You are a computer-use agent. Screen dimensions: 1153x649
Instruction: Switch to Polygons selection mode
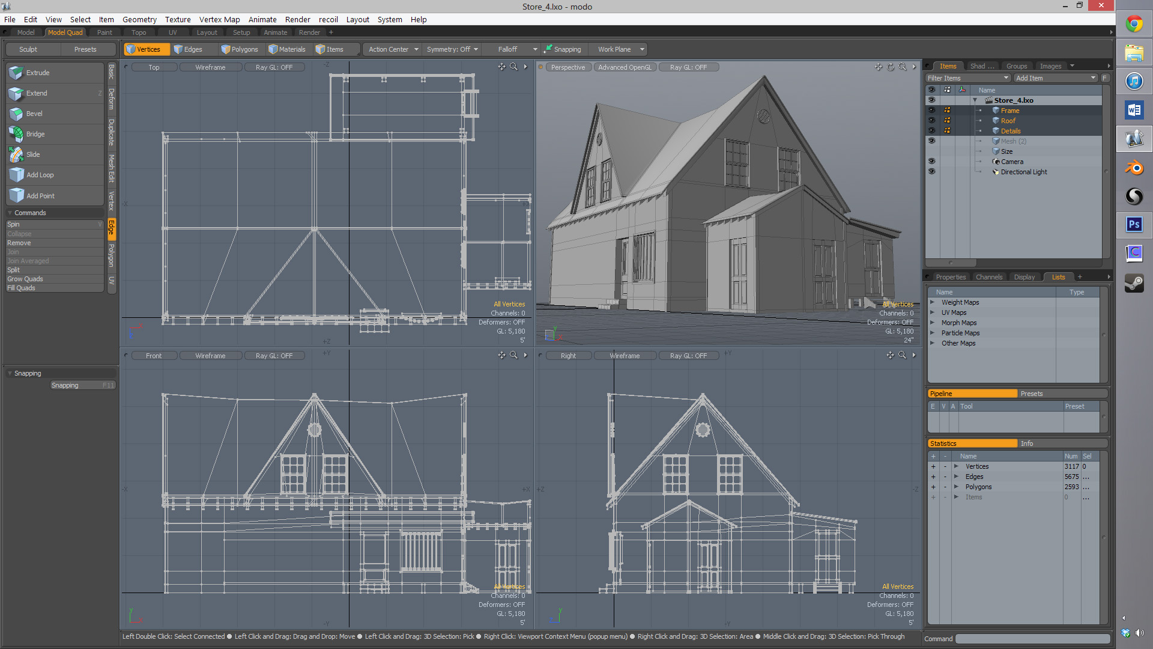coord(240,49)
